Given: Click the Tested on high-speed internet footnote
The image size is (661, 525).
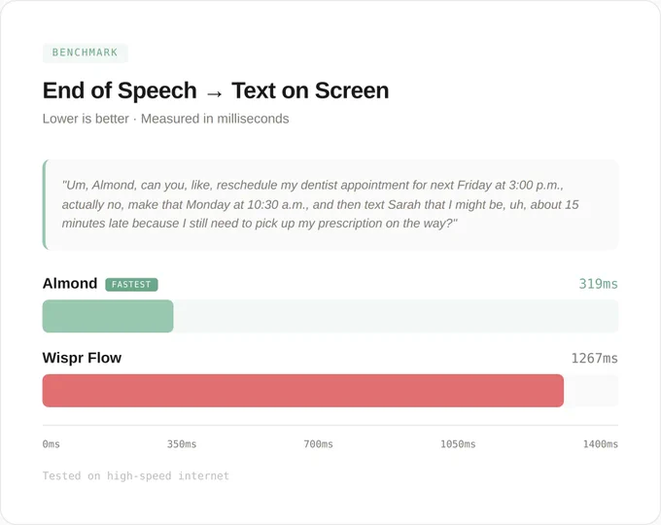Looking at the screenshot, I should coord(136,476).
